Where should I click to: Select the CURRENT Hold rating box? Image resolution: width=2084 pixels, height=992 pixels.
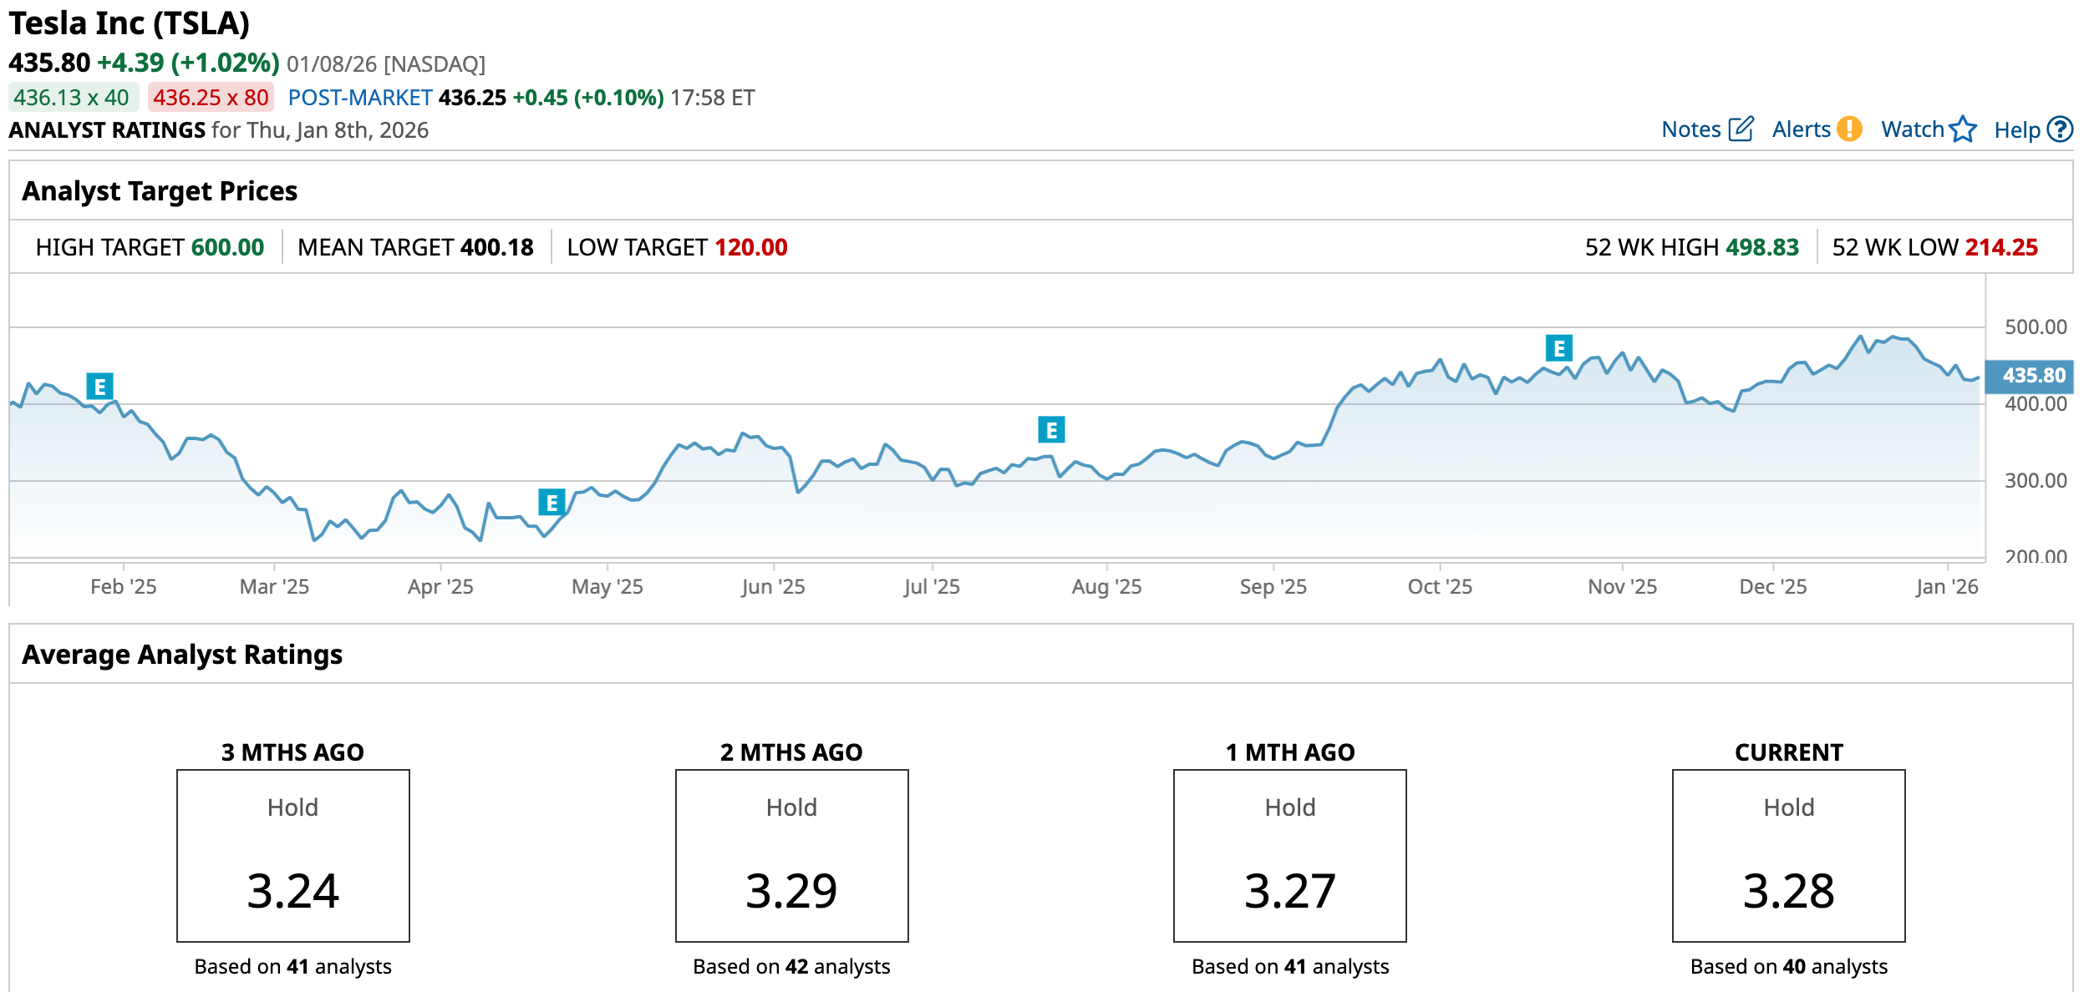pos(1788,855)
